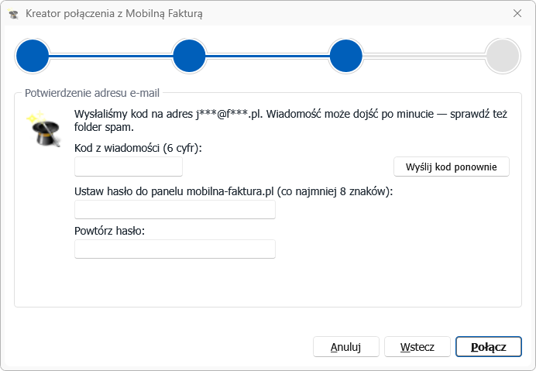Screen dimensions: 536x371
Task: Click the 'Kod z wiadomości (6 cyfr):' label
Action: (138, 148)
